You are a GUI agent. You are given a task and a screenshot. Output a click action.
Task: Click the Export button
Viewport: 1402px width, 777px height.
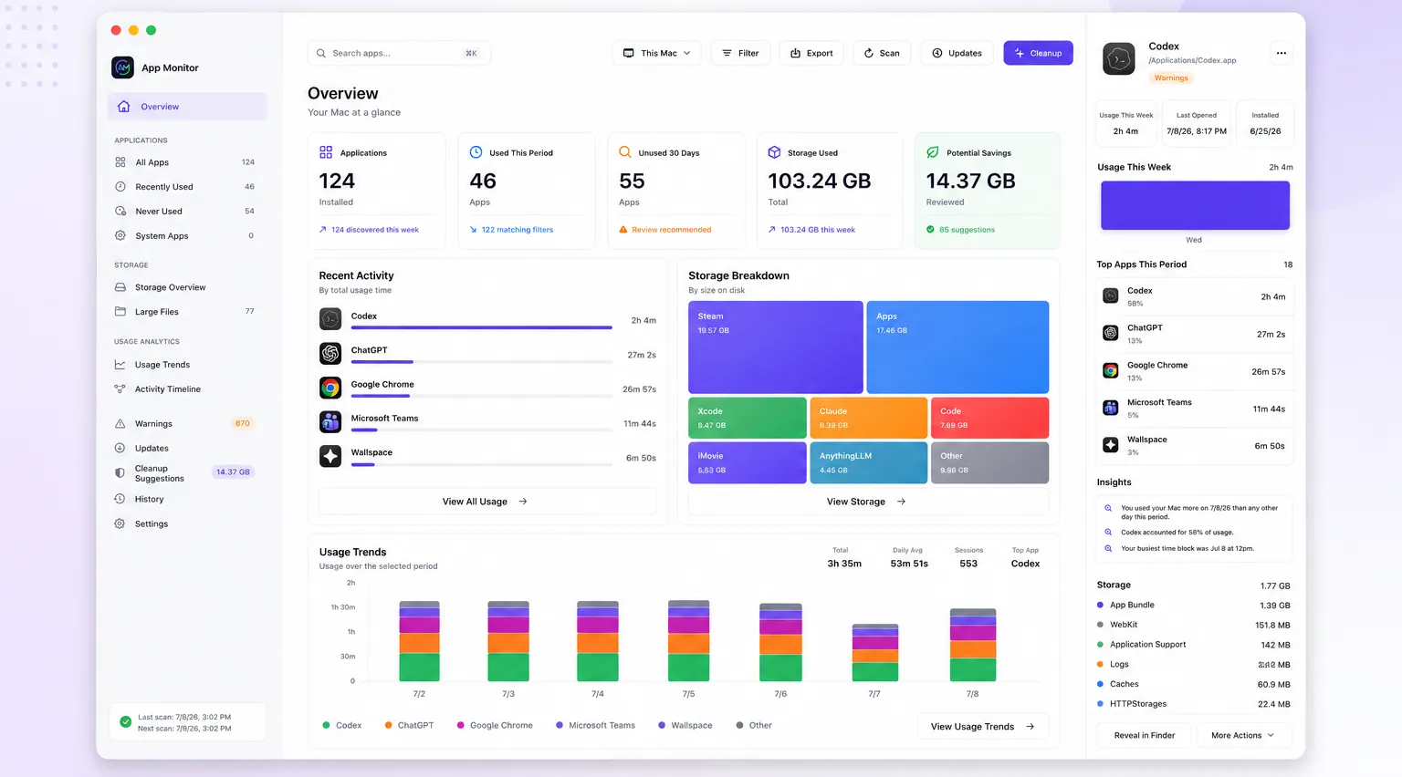point(811,53)
